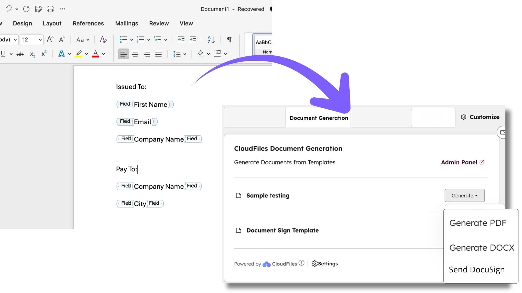Open the Generate dropdown for Sample testing

pos(464,195)
